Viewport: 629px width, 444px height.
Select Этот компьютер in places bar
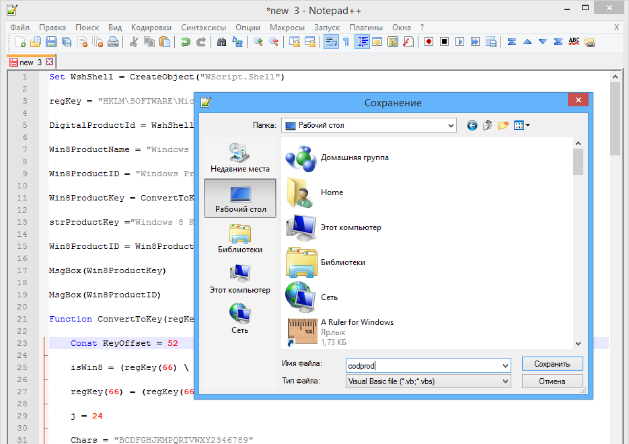240,279
